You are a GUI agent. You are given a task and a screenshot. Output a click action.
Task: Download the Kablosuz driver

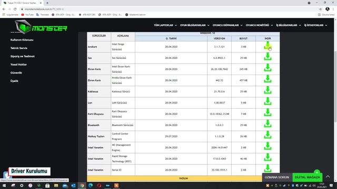tap(267, 90)
